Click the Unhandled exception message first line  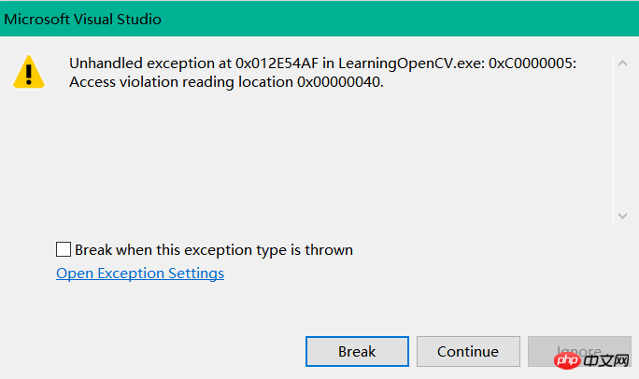[322, 63]
